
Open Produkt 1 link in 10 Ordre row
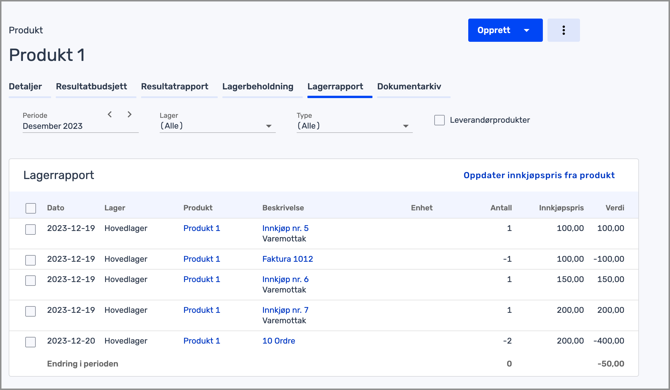[202, 341]
